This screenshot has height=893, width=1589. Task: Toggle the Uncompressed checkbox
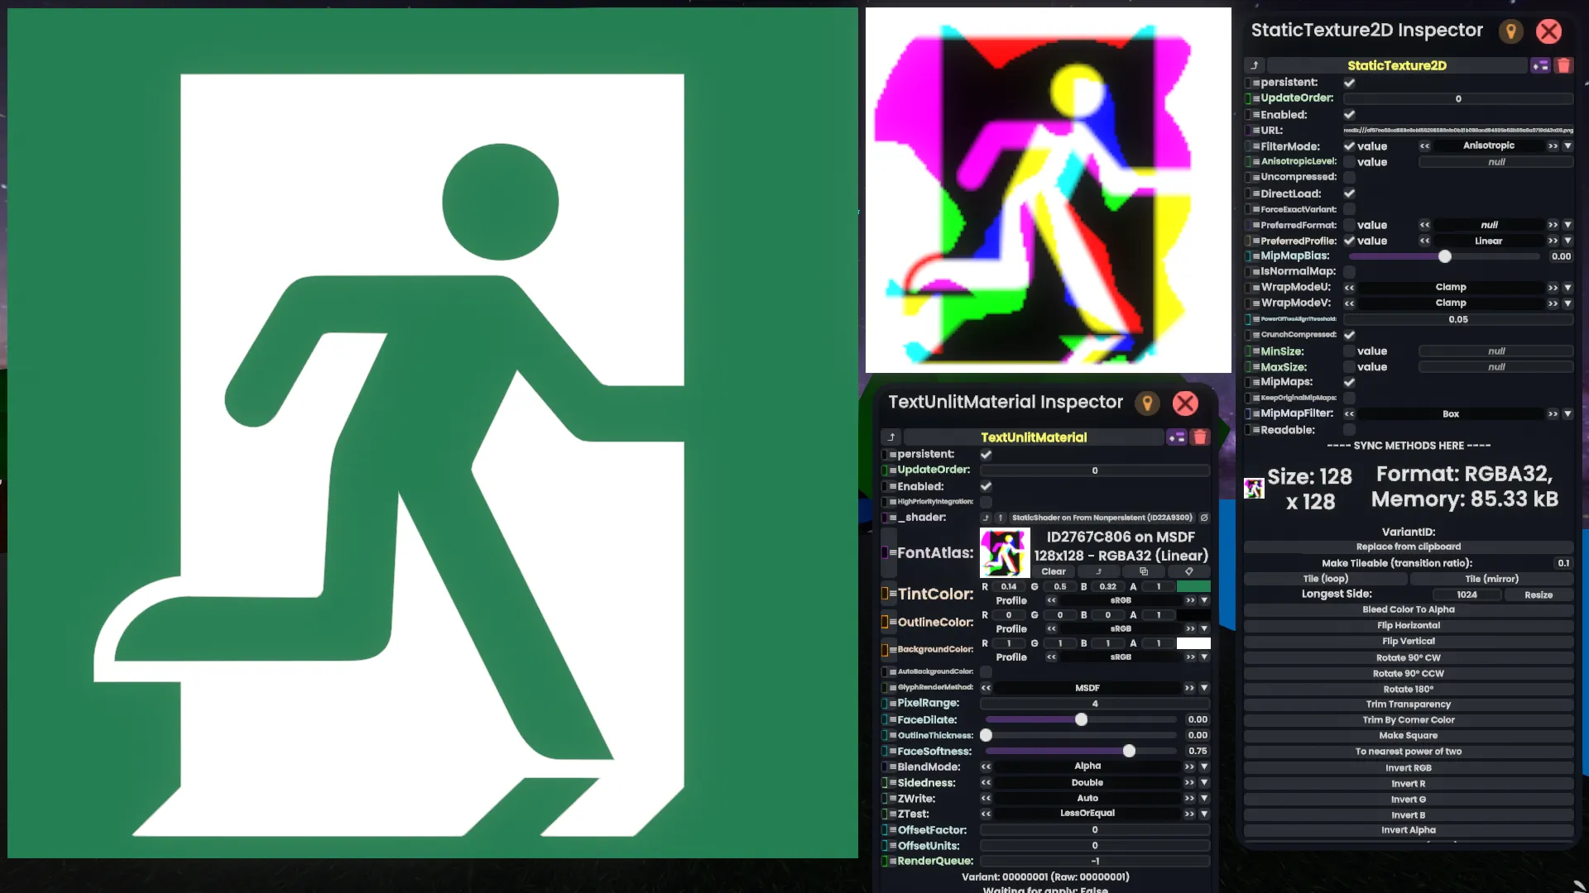[1350, 178]
